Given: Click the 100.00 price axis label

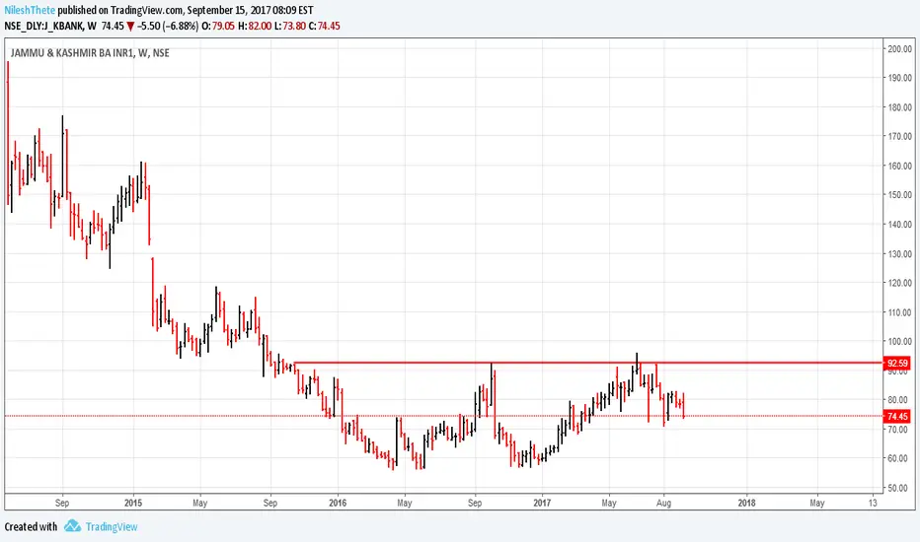Looking at the screenshot, I should (899, 341).
